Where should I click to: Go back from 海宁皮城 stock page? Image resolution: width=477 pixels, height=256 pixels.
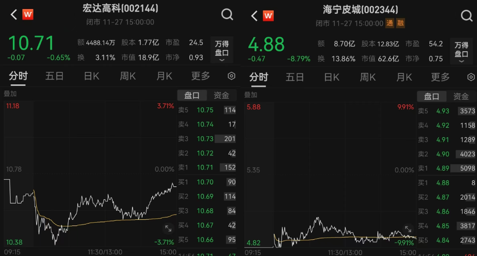click(254, 16)
